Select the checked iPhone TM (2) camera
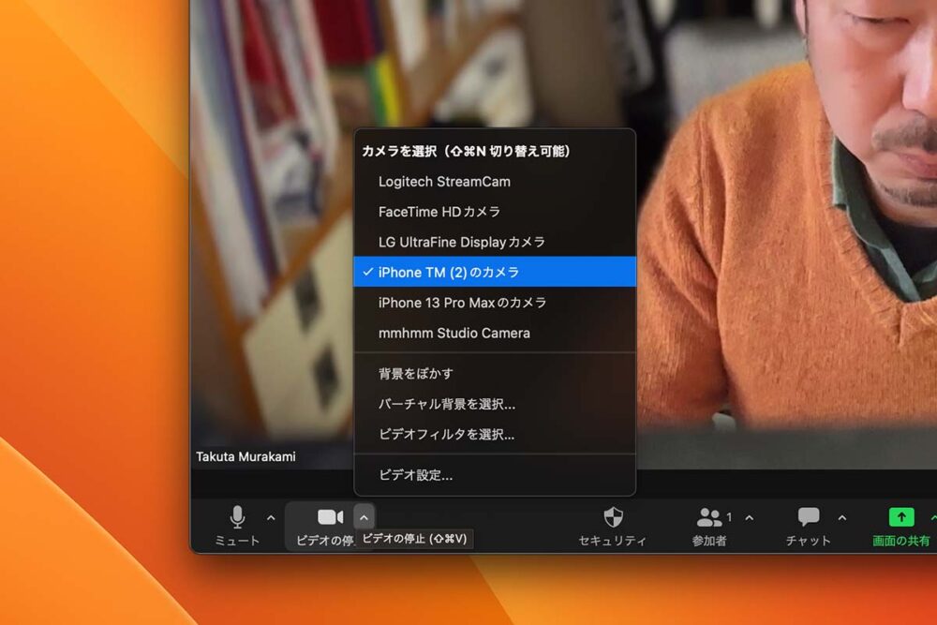Screen dimensions: 937x625 449,272
